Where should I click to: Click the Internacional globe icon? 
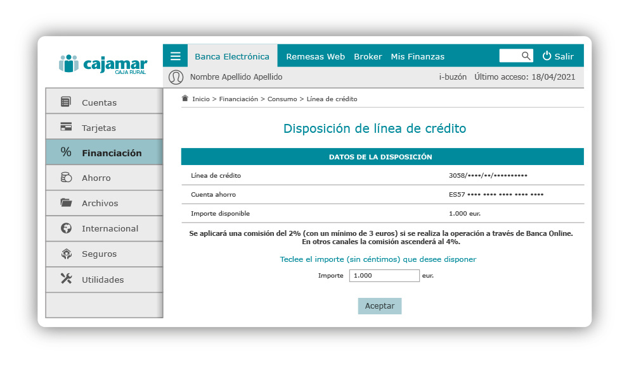click(66, 228)
